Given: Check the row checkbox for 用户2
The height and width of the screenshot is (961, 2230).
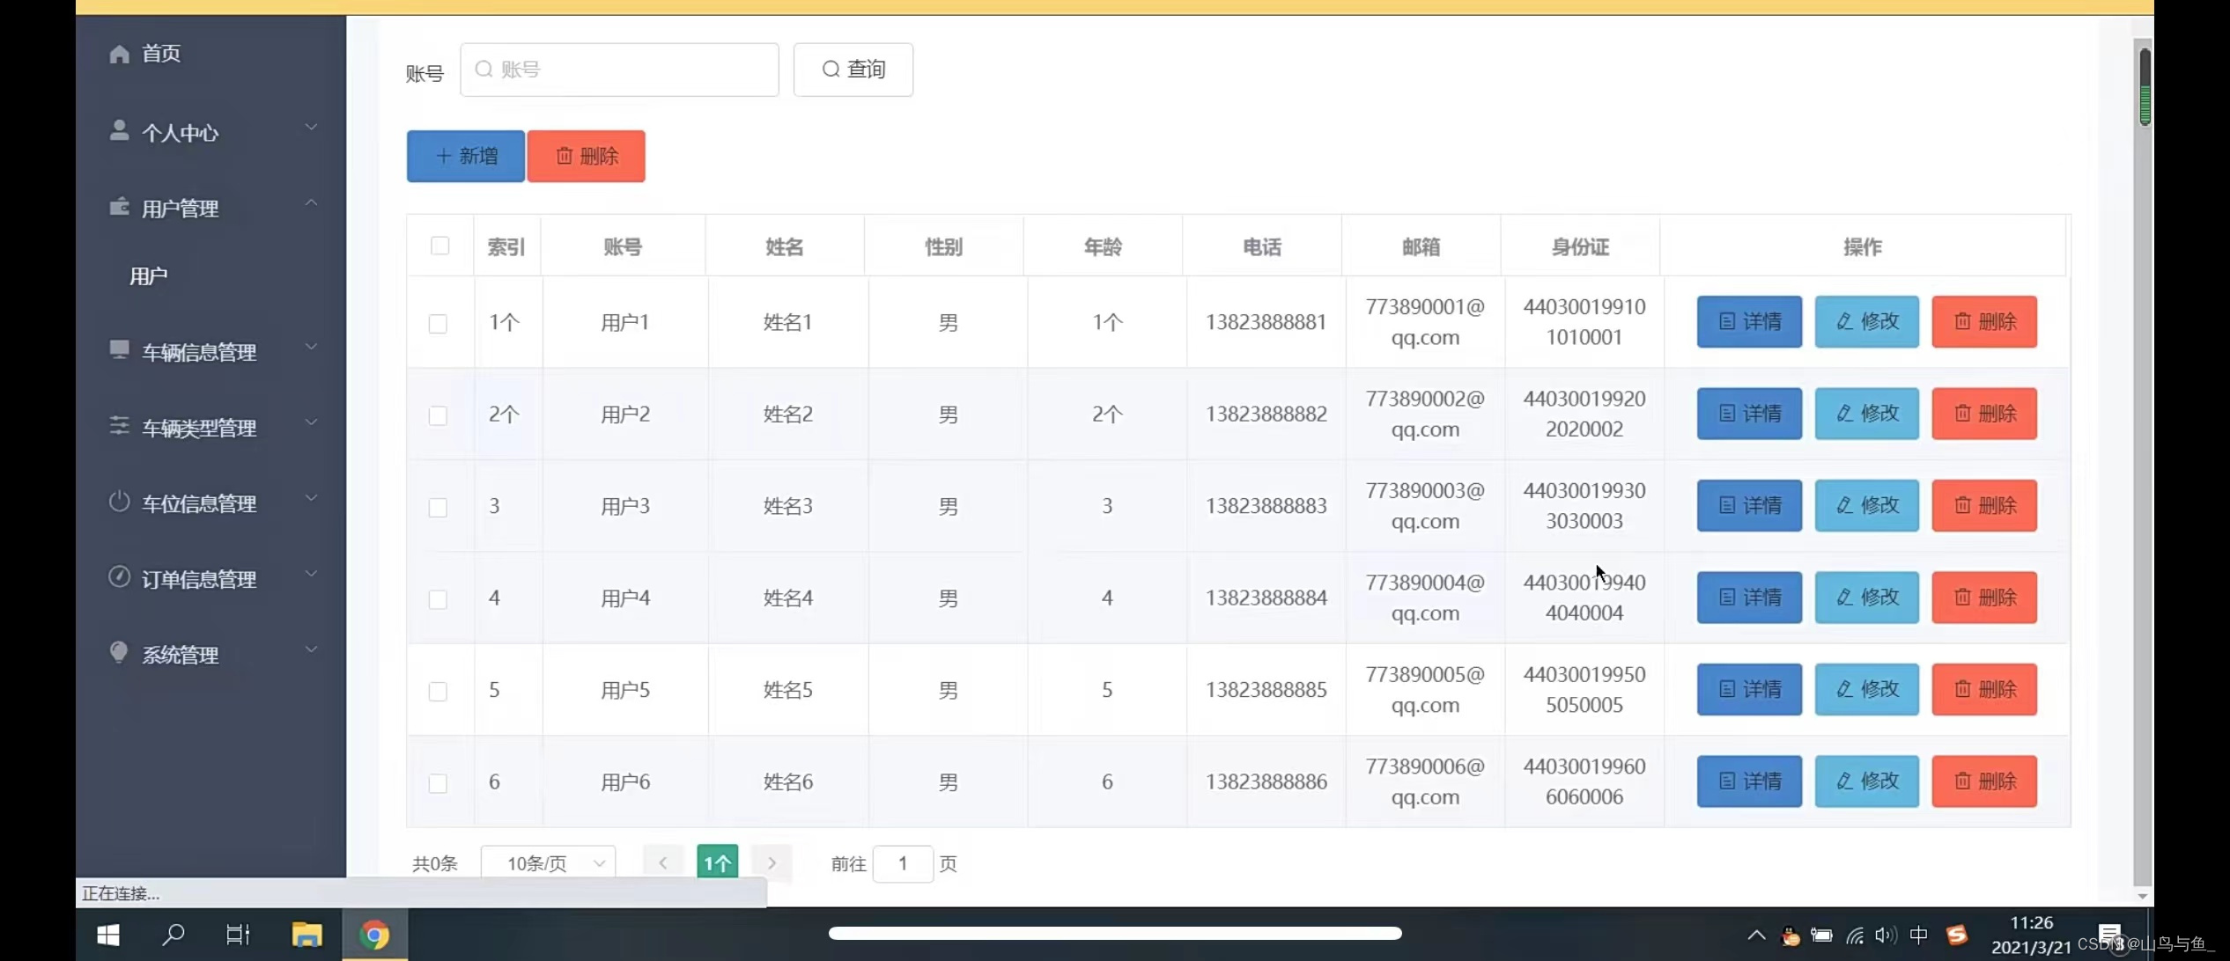Looking at the screenshot, I should point(438,415).
